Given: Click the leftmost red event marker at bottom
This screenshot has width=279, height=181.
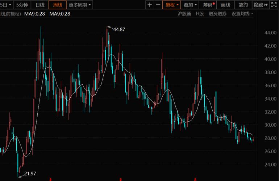Looking at the screenshot, I should [50, 179].
